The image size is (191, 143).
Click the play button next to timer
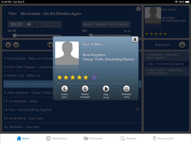pyautogui.click(x=29, y=24)
